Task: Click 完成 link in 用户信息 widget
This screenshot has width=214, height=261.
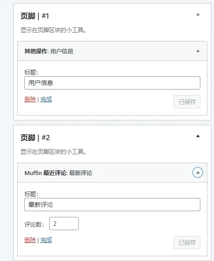Action: [46, 100]
